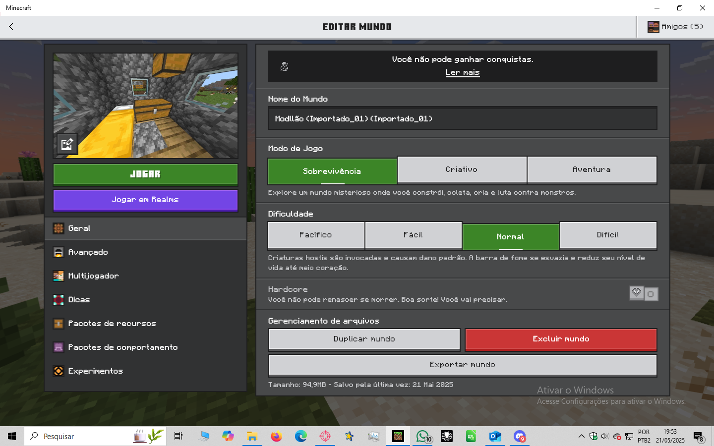Select Criativo game mode
This screenshot has width=714, height=446.
(462, 169)
